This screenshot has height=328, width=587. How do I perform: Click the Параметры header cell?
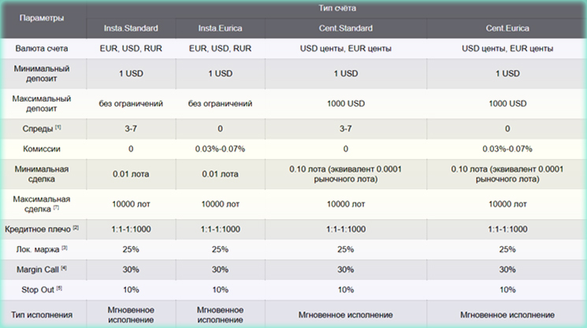[42, 17]
